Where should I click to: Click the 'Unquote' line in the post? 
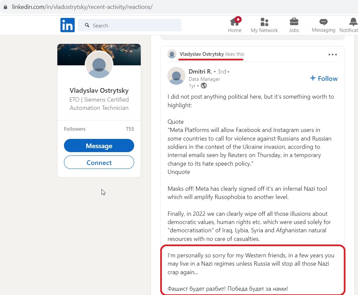click(x=179, y=172)
